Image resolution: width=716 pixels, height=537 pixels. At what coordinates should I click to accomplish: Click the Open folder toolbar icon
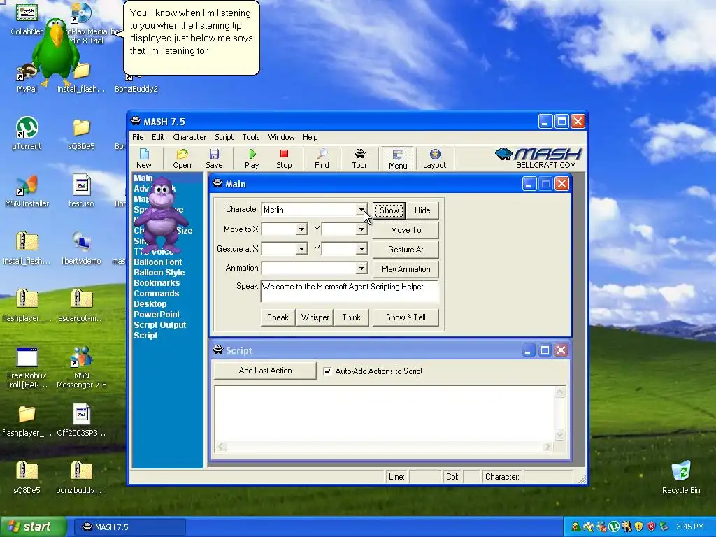click(182, 159)
